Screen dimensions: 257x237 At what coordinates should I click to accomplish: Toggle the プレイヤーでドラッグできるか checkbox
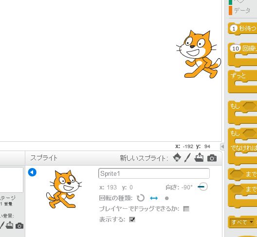pos(186,209)
